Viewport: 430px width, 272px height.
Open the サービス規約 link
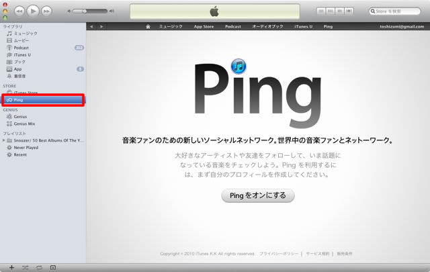tap(317, 254)
